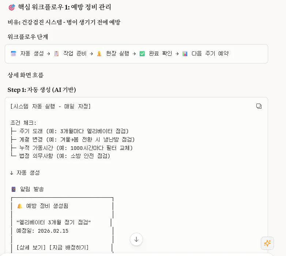Click the green checkmark beside 완료 확인
Screen dimensions: 286x256
click(142, 54)
